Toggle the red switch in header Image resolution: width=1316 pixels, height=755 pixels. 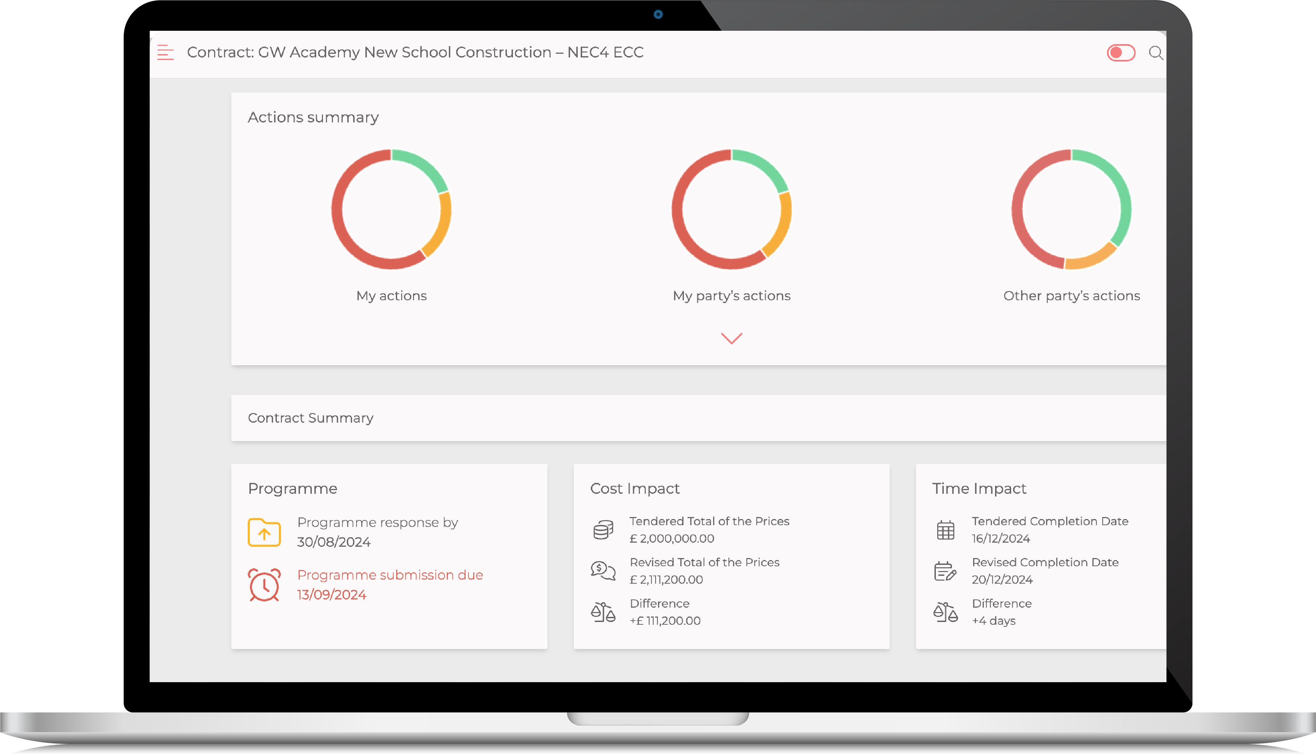(x=1120, y=53)
